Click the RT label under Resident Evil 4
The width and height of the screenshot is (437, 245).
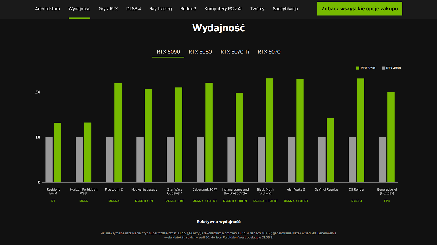point(53,201)
